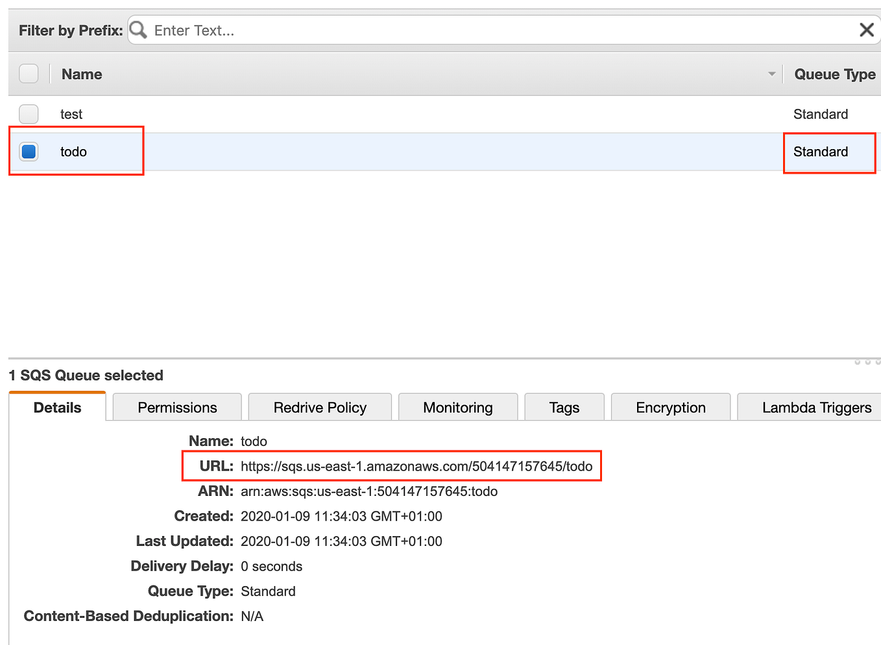Image resolution: width=881 pixels, height=645 pixels.
Task: Toggle the select-all checkbox in table header
Action: click(x=29, y=73)
